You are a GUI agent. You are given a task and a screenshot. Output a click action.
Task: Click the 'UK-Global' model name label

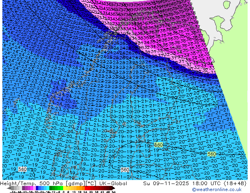click(x=113, y=184)
